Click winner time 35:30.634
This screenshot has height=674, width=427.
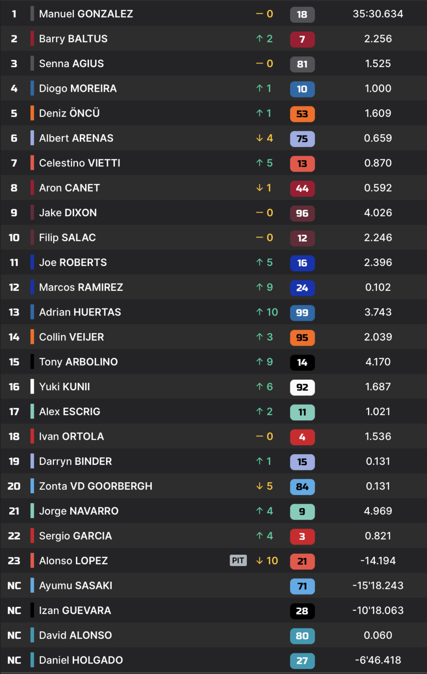coord(378,14)
